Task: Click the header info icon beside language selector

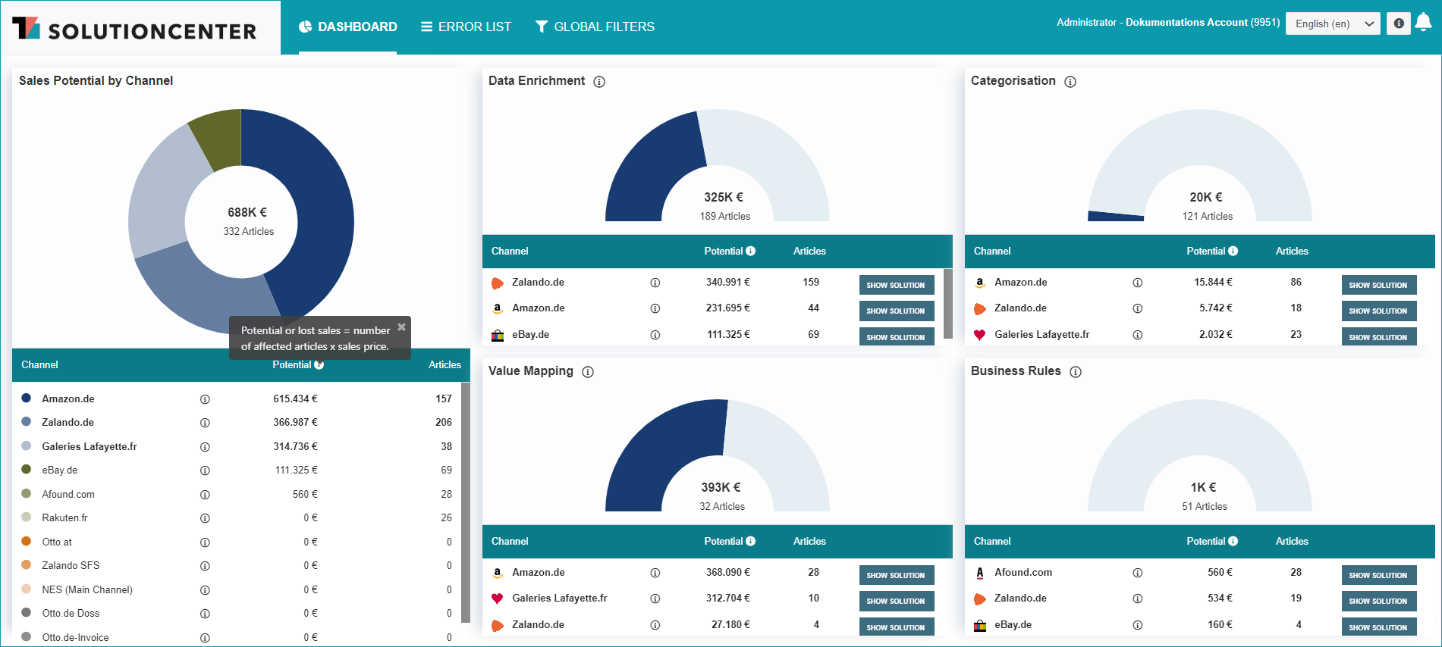Action: coord(1399,23)
